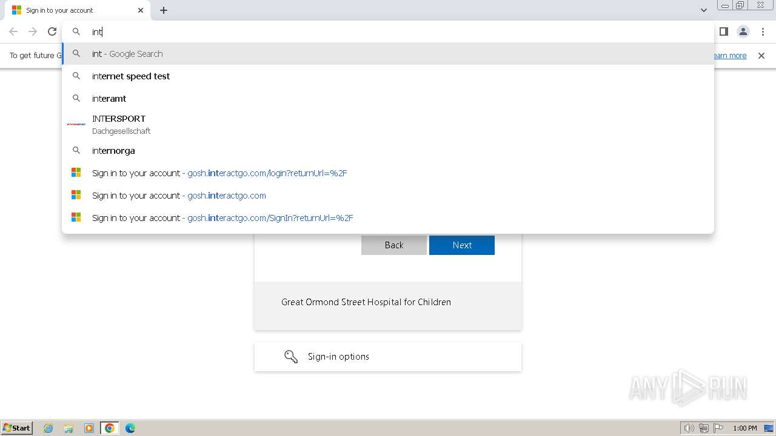Follow the 'Learn more' link in infobar
Screen dimensions: 776x436
(730, 56)
